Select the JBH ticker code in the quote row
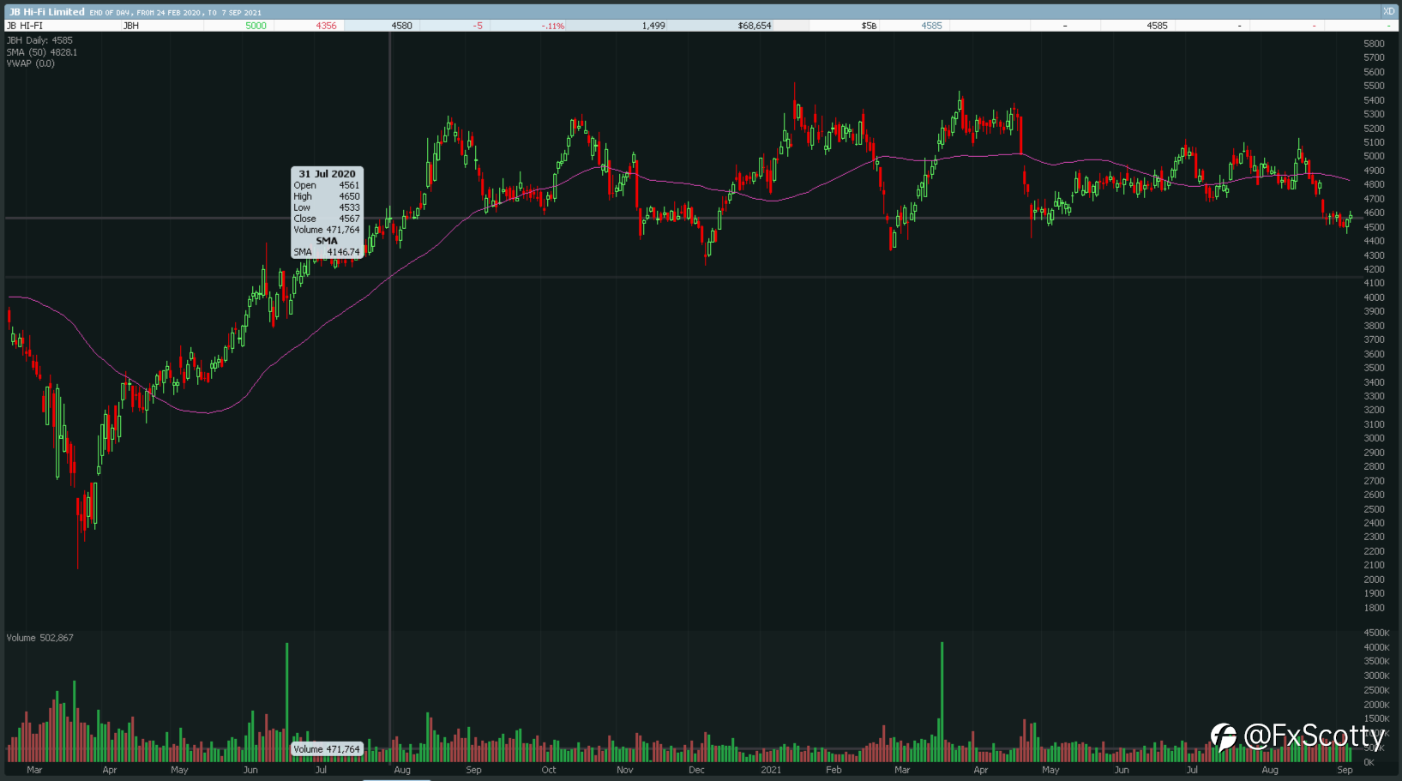This screenshot has height=781, width=1402. tap(131, 26)
